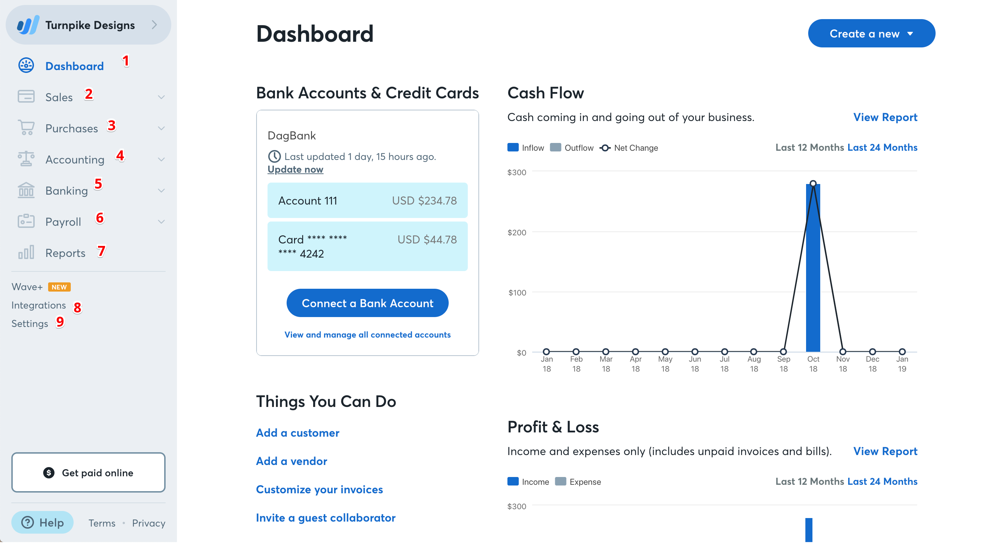
Task: Open the Settings menu item
Action: [30, 323]
